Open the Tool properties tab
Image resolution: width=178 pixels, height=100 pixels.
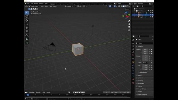click(x=133, y=40)
